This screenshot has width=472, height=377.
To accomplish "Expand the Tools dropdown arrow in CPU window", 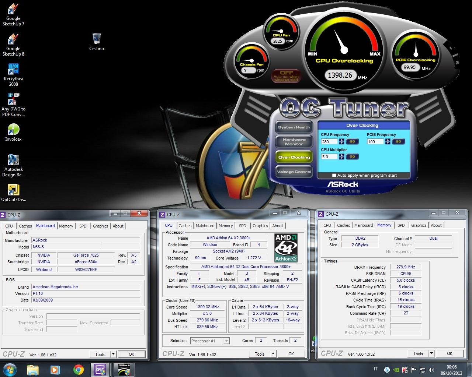I will (x=273, y=354).
